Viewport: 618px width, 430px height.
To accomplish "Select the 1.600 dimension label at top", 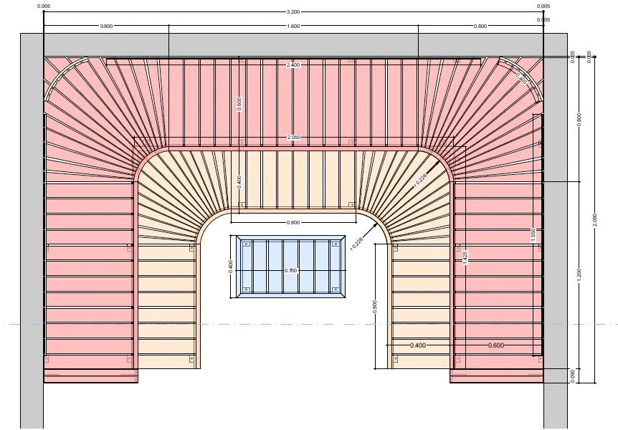I will pyautogui.click(x=293, y=26).
